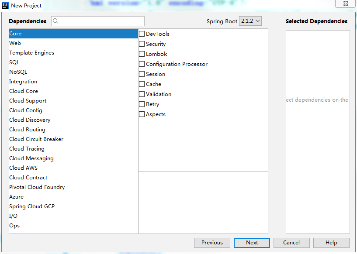Screen dimensions: 357x254
Task: Tick the Aspects checkbox
Action: click(x=142, y=114)
